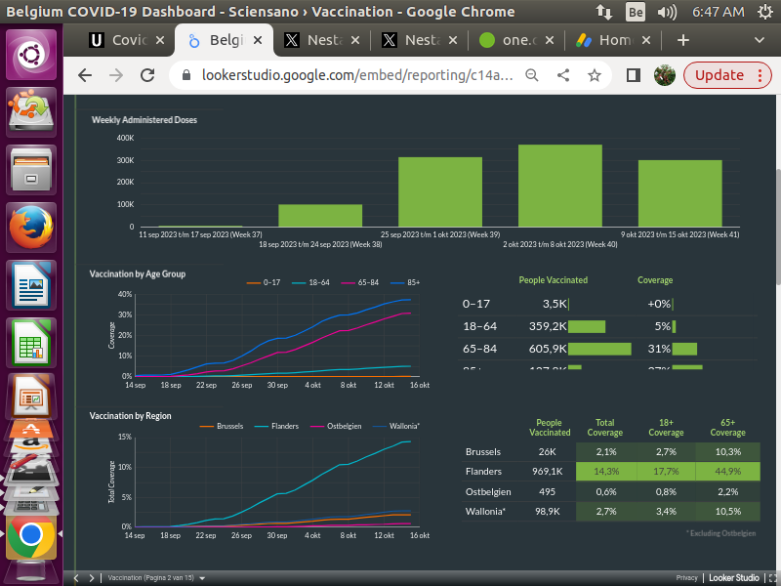Viewport: 781px width, 586px height.
Task: Open the zoom magnifier in the address bar
Action: click(x=532, y=75)
